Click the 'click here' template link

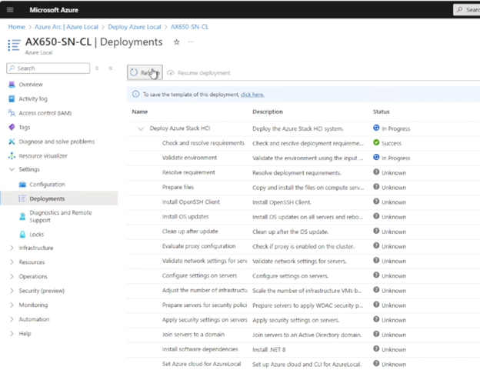[x=252, y=95]
